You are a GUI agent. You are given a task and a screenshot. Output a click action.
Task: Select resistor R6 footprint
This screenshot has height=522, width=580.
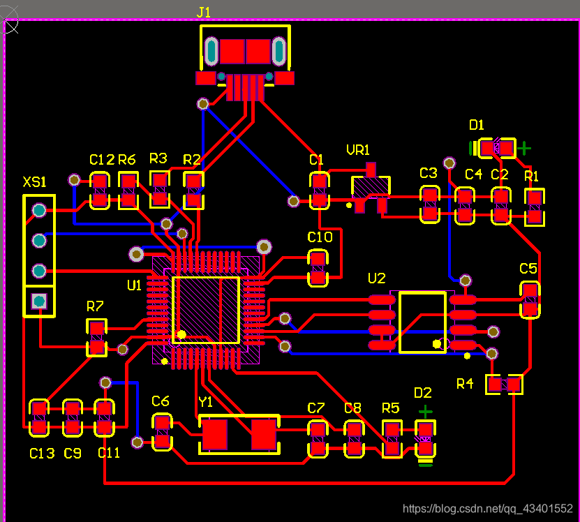tap(128, 191)
